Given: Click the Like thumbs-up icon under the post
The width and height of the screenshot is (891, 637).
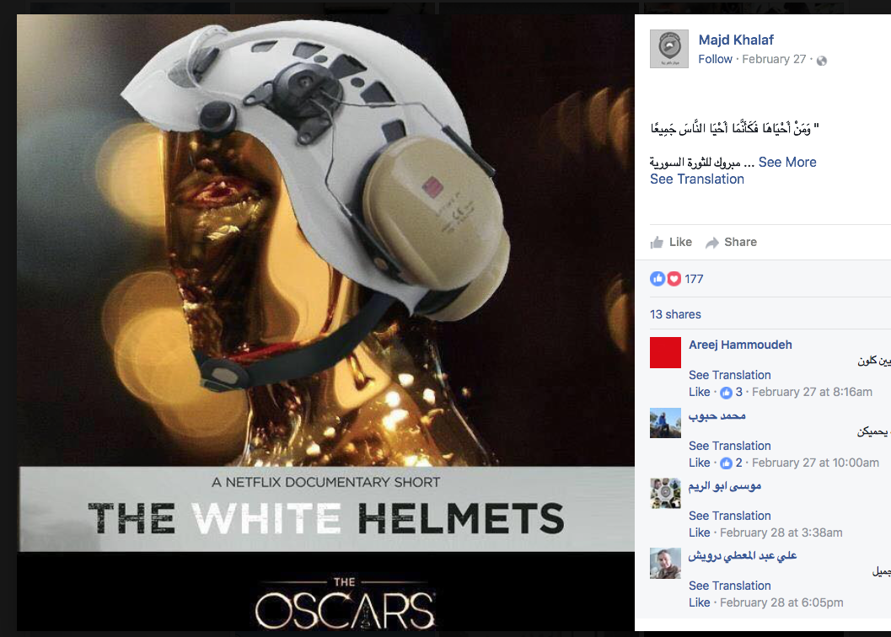Looking at the screenshot, I should coord(657,243).
